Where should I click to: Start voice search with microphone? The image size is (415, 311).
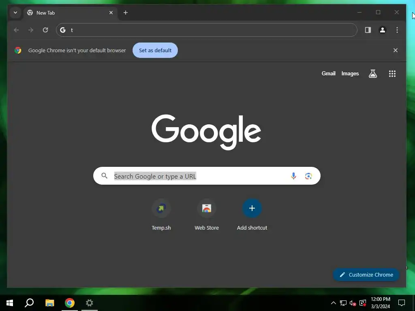click(x=293, y=176)
